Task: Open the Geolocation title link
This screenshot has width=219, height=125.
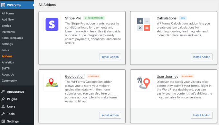Action: coord(75,77)
